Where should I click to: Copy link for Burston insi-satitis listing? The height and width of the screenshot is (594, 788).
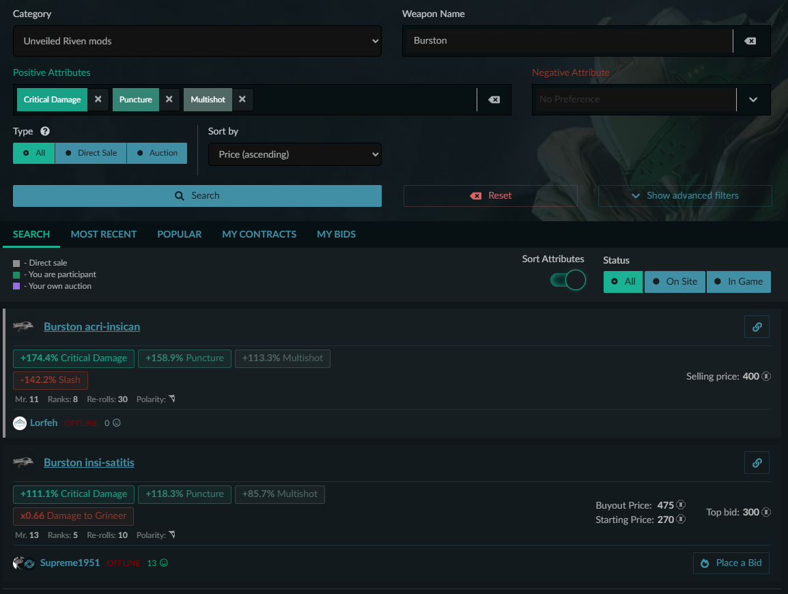click(x=757, y=463)
